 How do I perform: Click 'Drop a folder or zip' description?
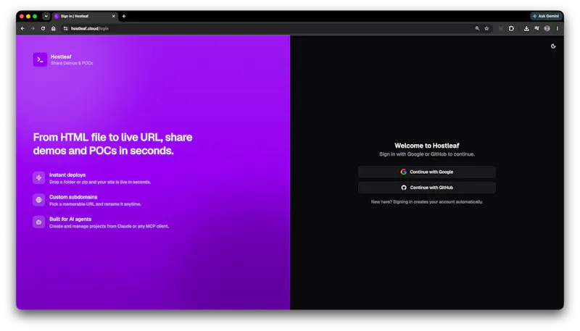[x=100, y=182]
